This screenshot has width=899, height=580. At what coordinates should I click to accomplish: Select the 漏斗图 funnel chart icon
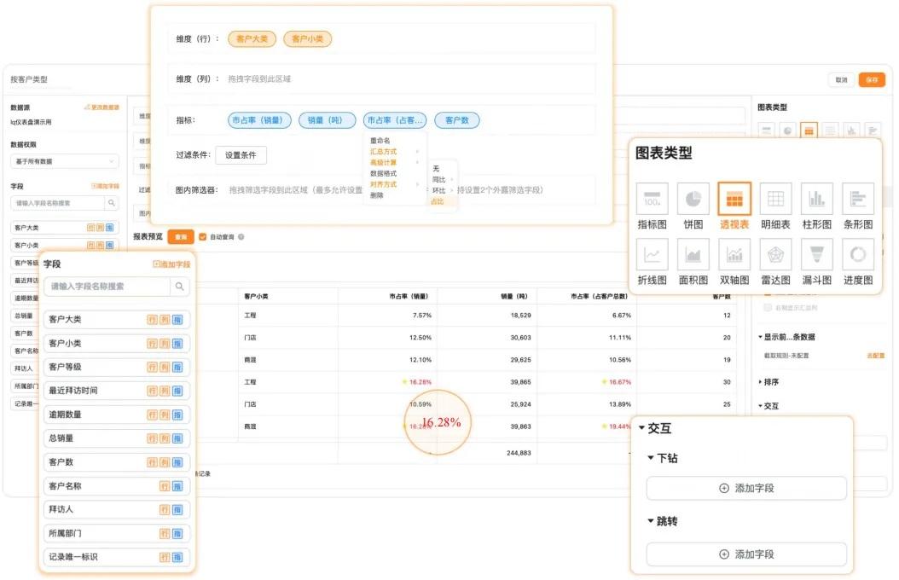click(x=816, y=254)
